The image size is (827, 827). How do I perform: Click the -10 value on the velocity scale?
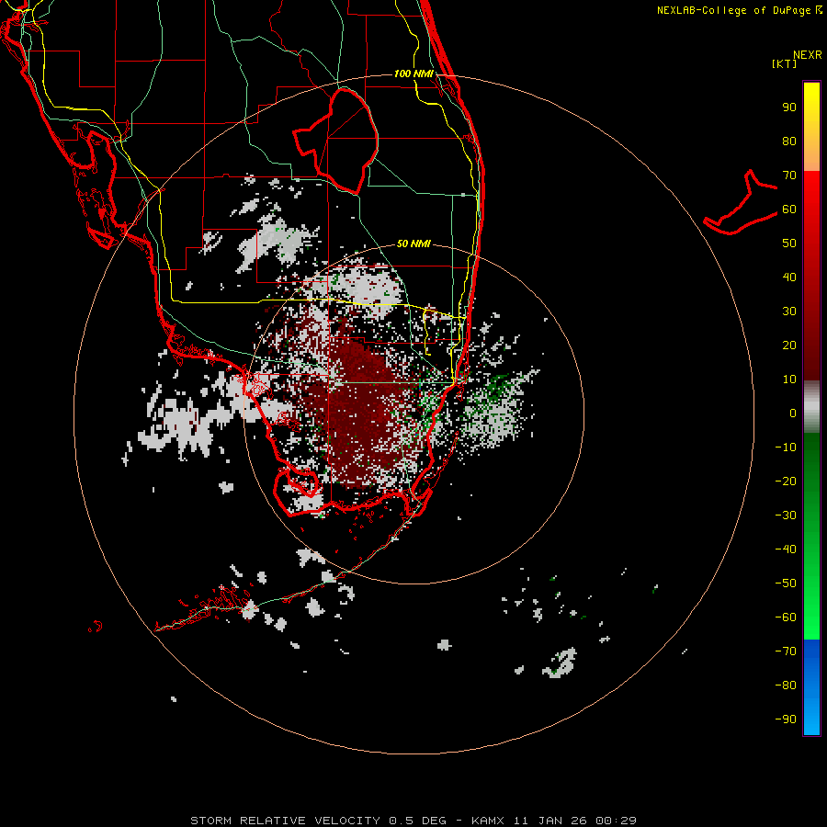click(786, 447)
